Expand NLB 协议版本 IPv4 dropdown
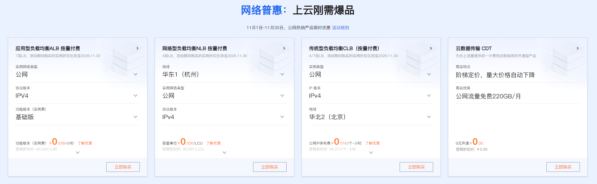 coord(224,117)
